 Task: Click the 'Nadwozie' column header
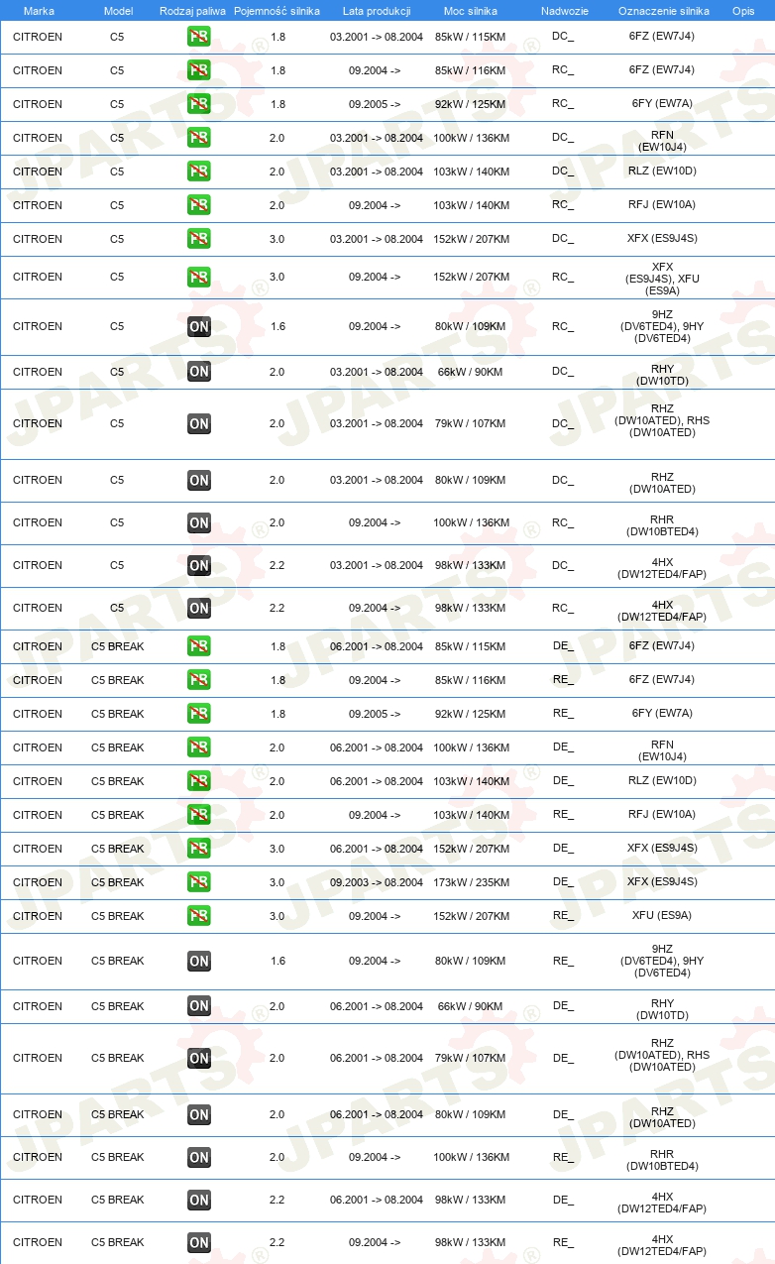(565, 11)
